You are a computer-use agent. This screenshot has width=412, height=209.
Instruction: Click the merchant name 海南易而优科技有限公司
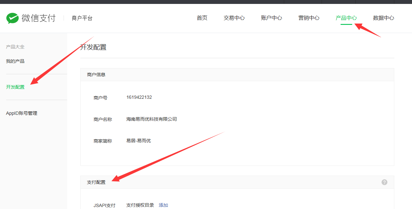pyautogui.click(x=151, y=119)
